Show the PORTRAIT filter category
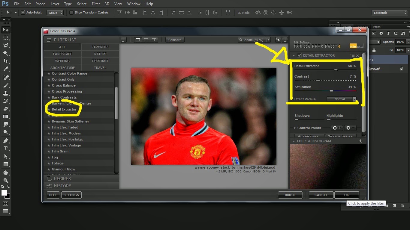Screen dimensions: 410x230 [100, 61]
